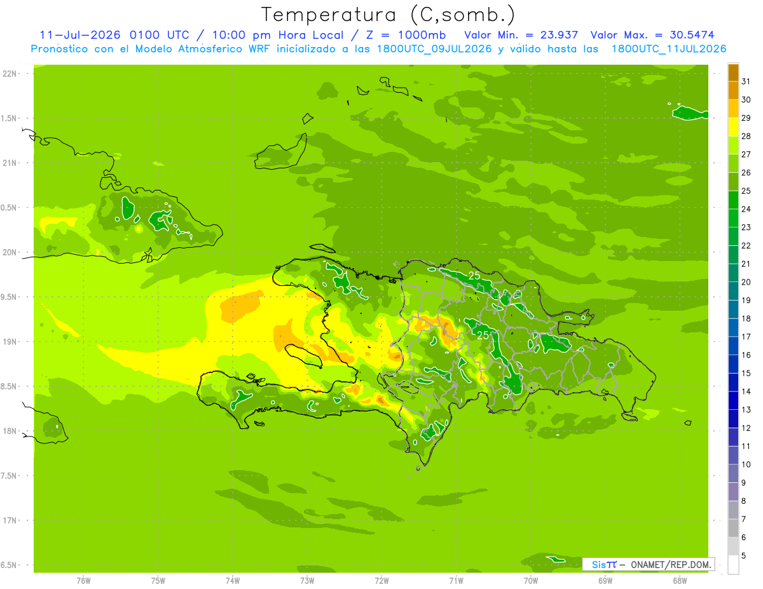Click the '72W' longitude axis label

(x=381, y=581)
